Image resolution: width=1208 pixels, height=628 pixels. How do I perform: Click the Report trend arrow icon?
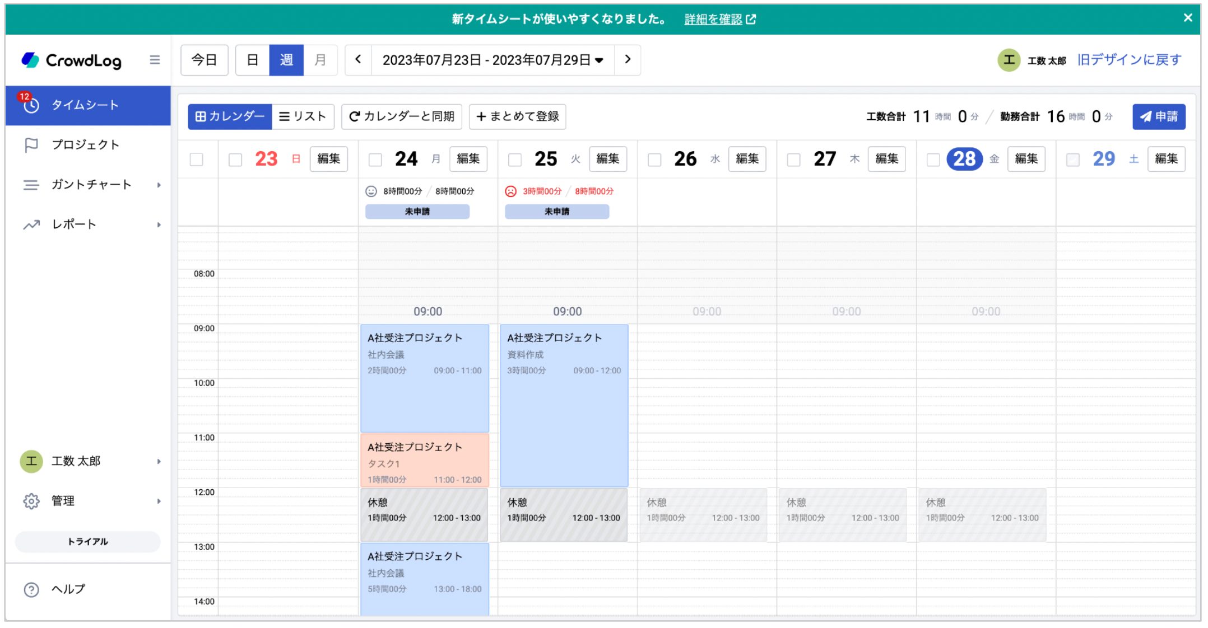31,224
